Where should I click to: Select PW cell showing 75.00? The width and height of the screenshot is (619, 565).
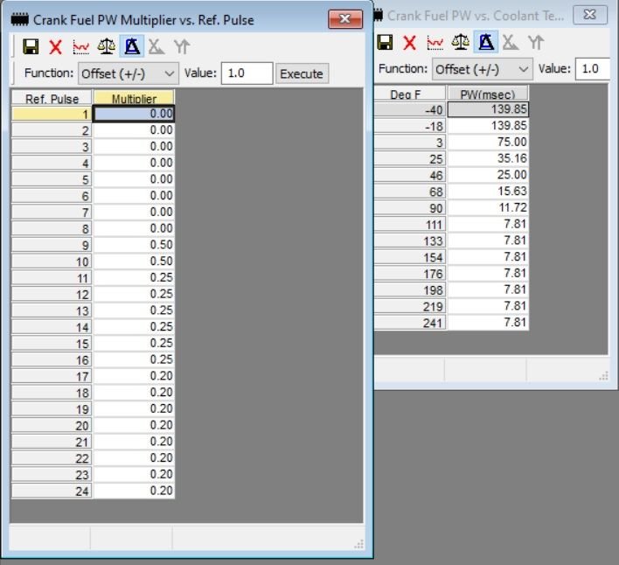488,142
